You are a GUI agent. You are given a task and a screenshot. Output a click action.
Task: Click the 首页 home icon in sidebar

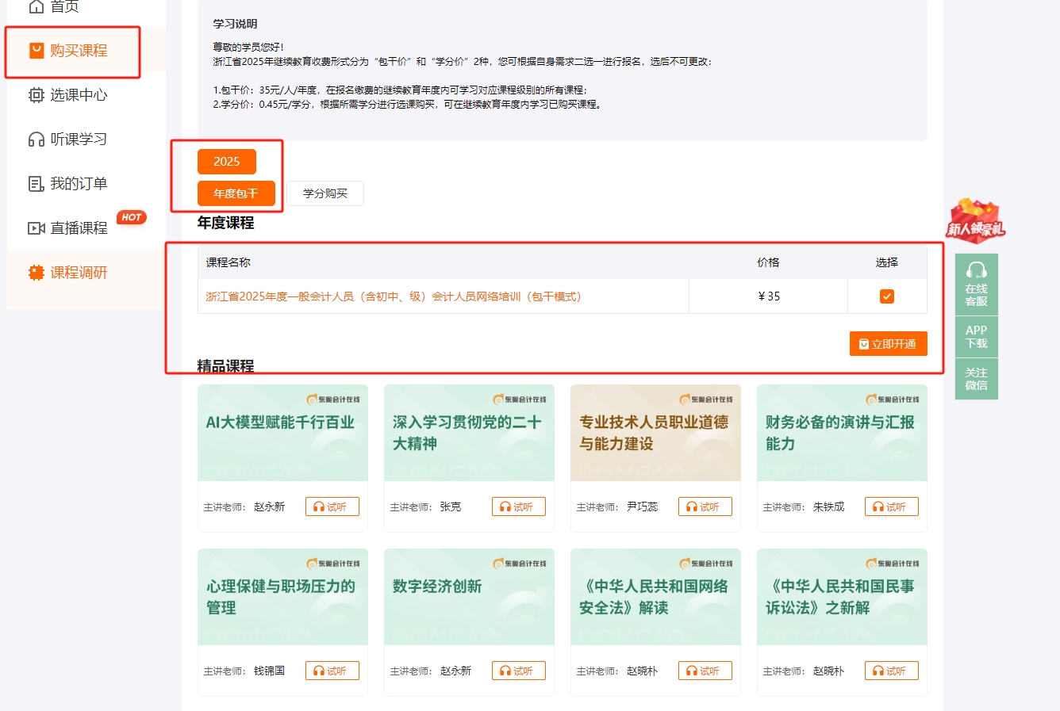pos(35,6)
